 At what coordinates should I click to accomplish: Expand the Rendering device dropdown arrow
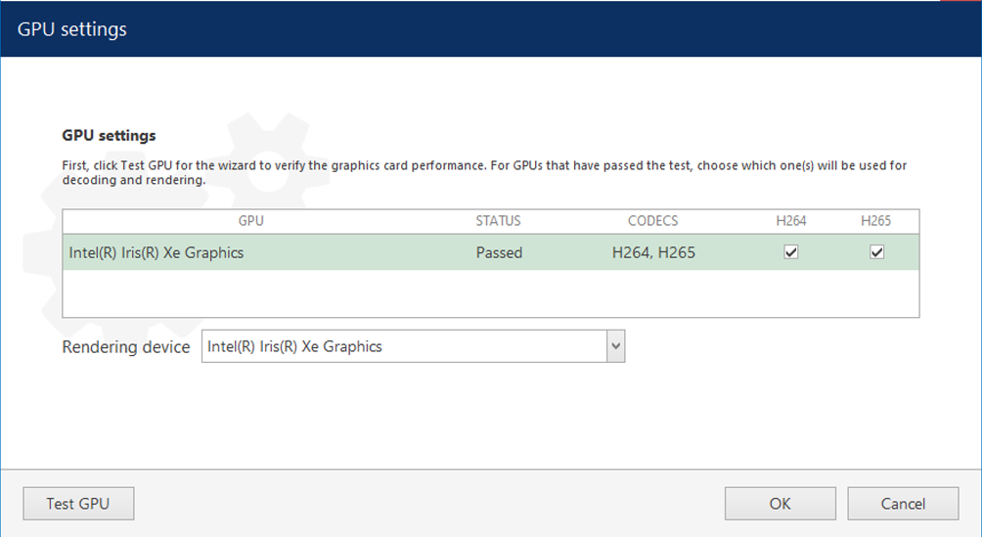point(615,346)
